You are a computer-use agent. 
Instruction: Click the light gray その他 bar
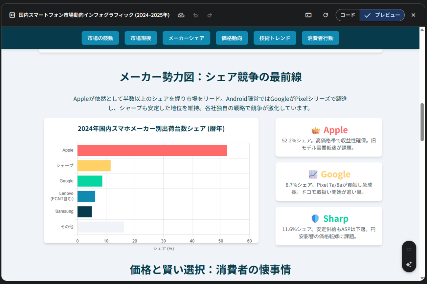pos(101,227)
